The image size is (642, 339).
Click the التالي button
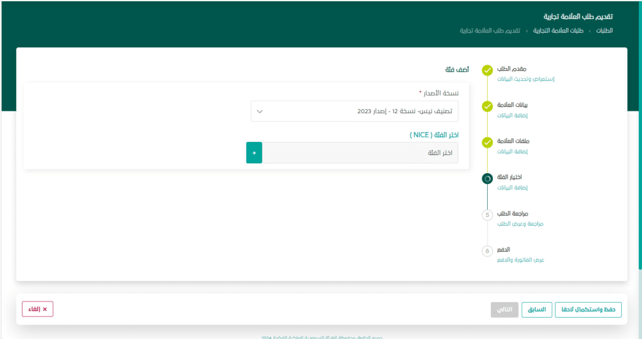(504, 310)
